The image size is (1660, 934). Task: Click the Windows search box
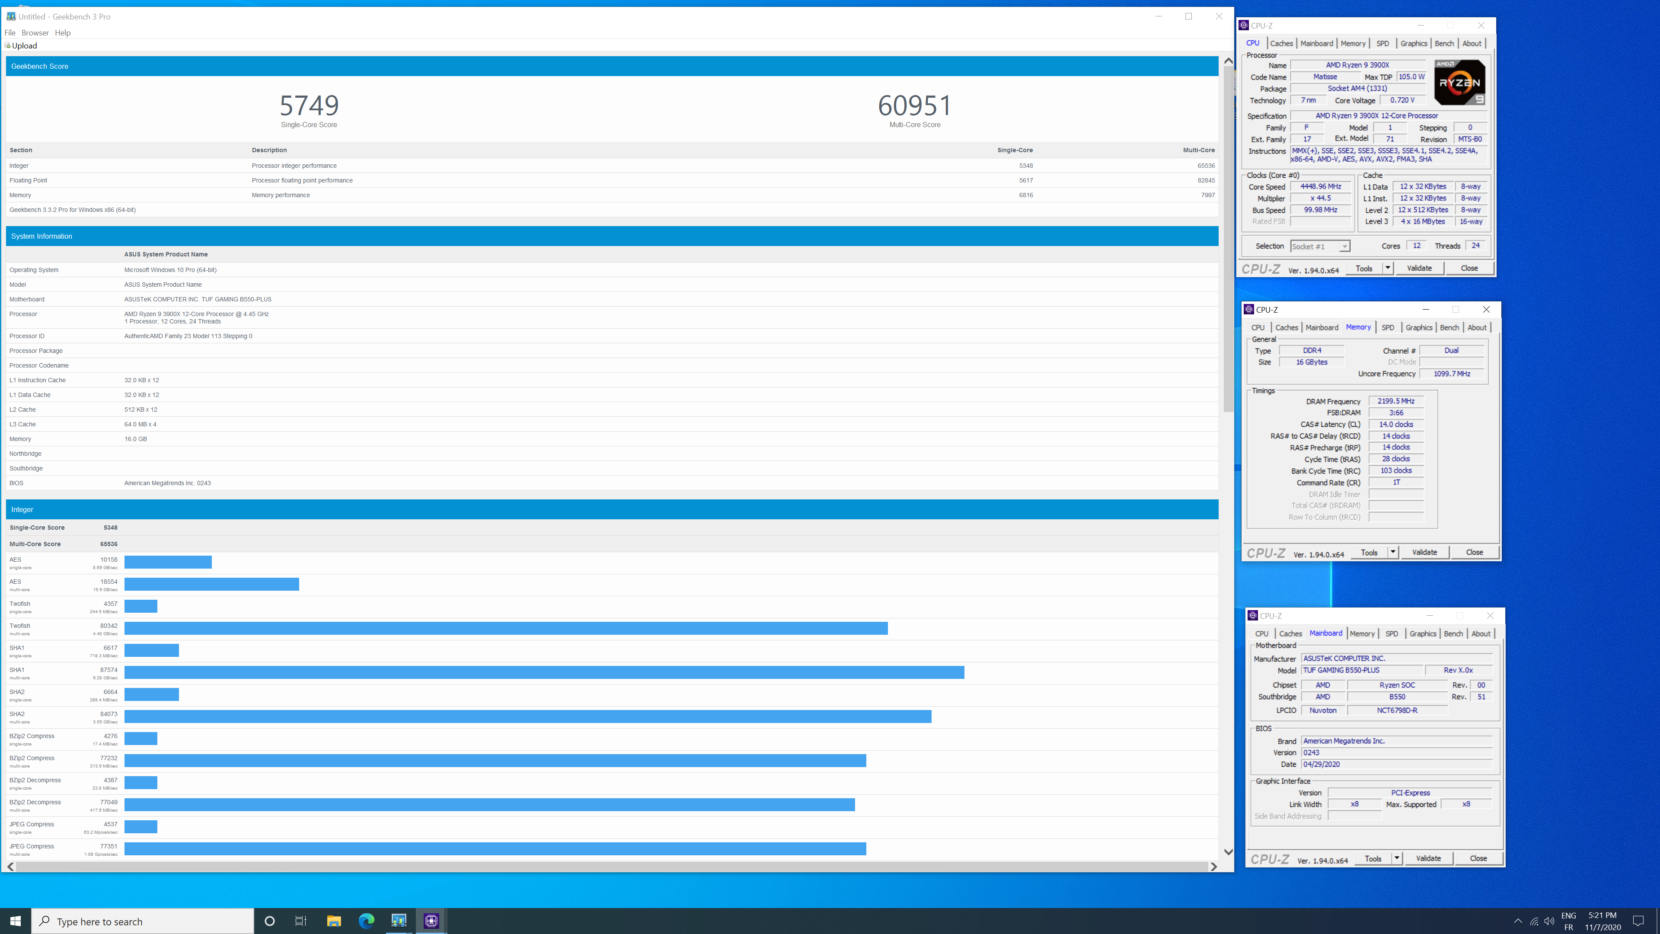[x=142, y=921]
